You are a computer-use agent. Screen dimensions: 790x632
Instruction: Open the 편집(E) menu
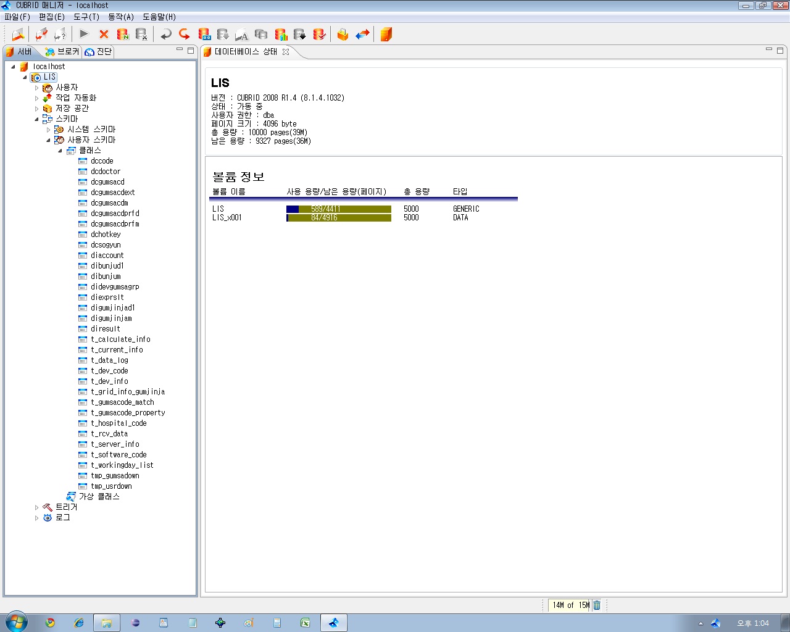(x=51, y=17)
